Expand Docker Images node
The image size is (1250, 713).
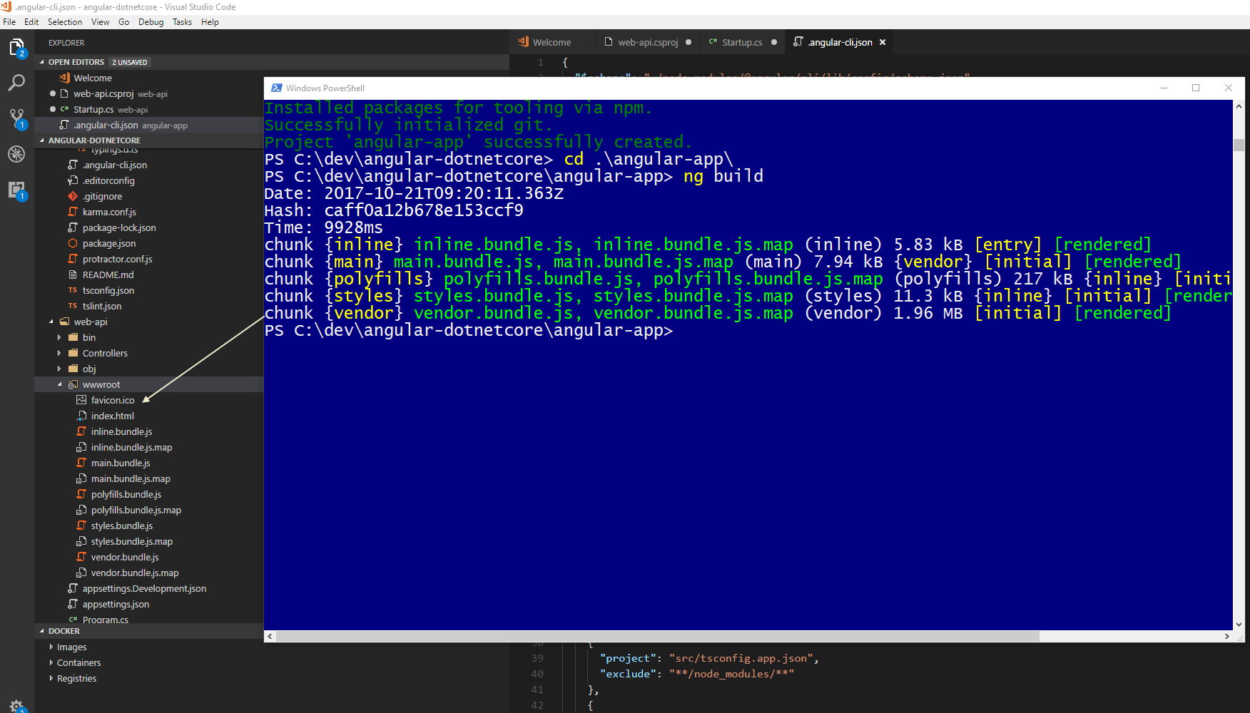[x=51, y=647]
